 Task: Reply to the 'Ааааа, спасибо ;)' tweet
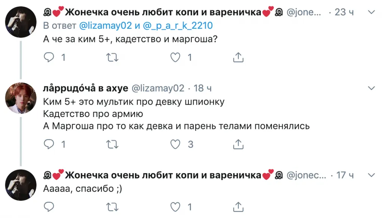[x=50, y=206]
